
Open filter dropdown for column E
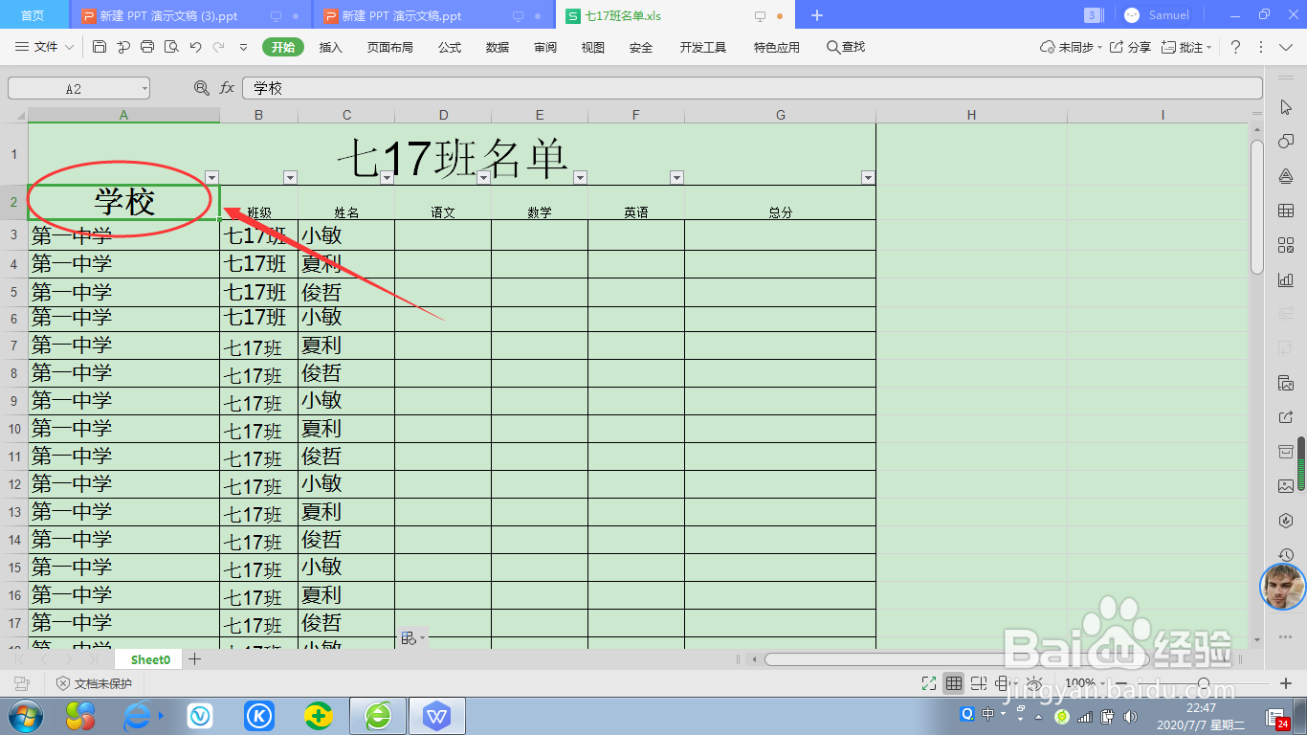pos(580,177)
